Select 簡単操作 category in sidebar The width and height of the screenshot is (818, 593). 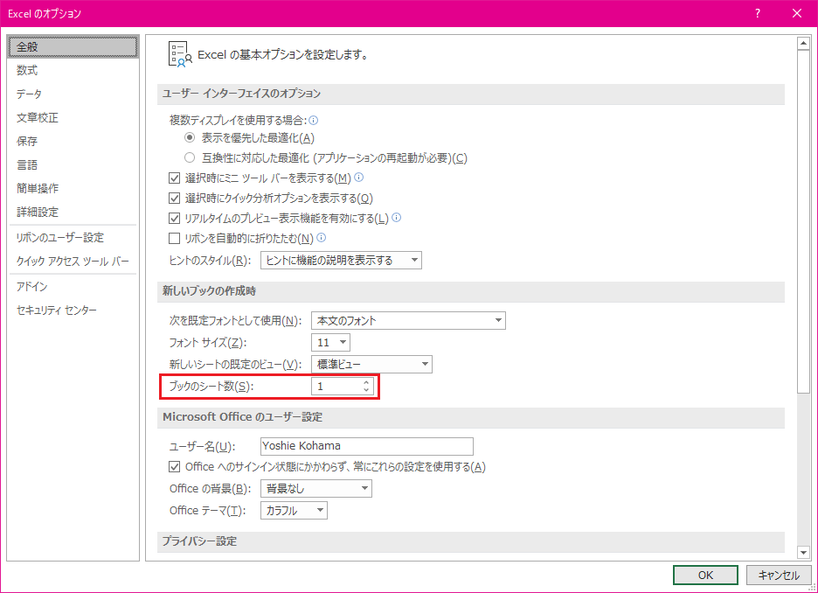tap(73, 188)
